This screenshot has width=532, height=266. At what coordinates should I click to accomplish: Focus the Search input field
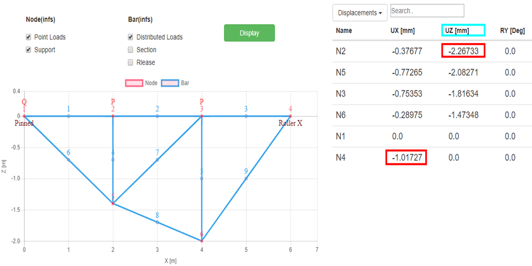[x=427, y=11]
